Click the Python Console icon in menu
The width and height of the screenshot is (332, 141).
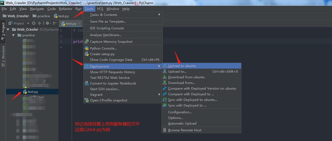[x=87, y=48]
